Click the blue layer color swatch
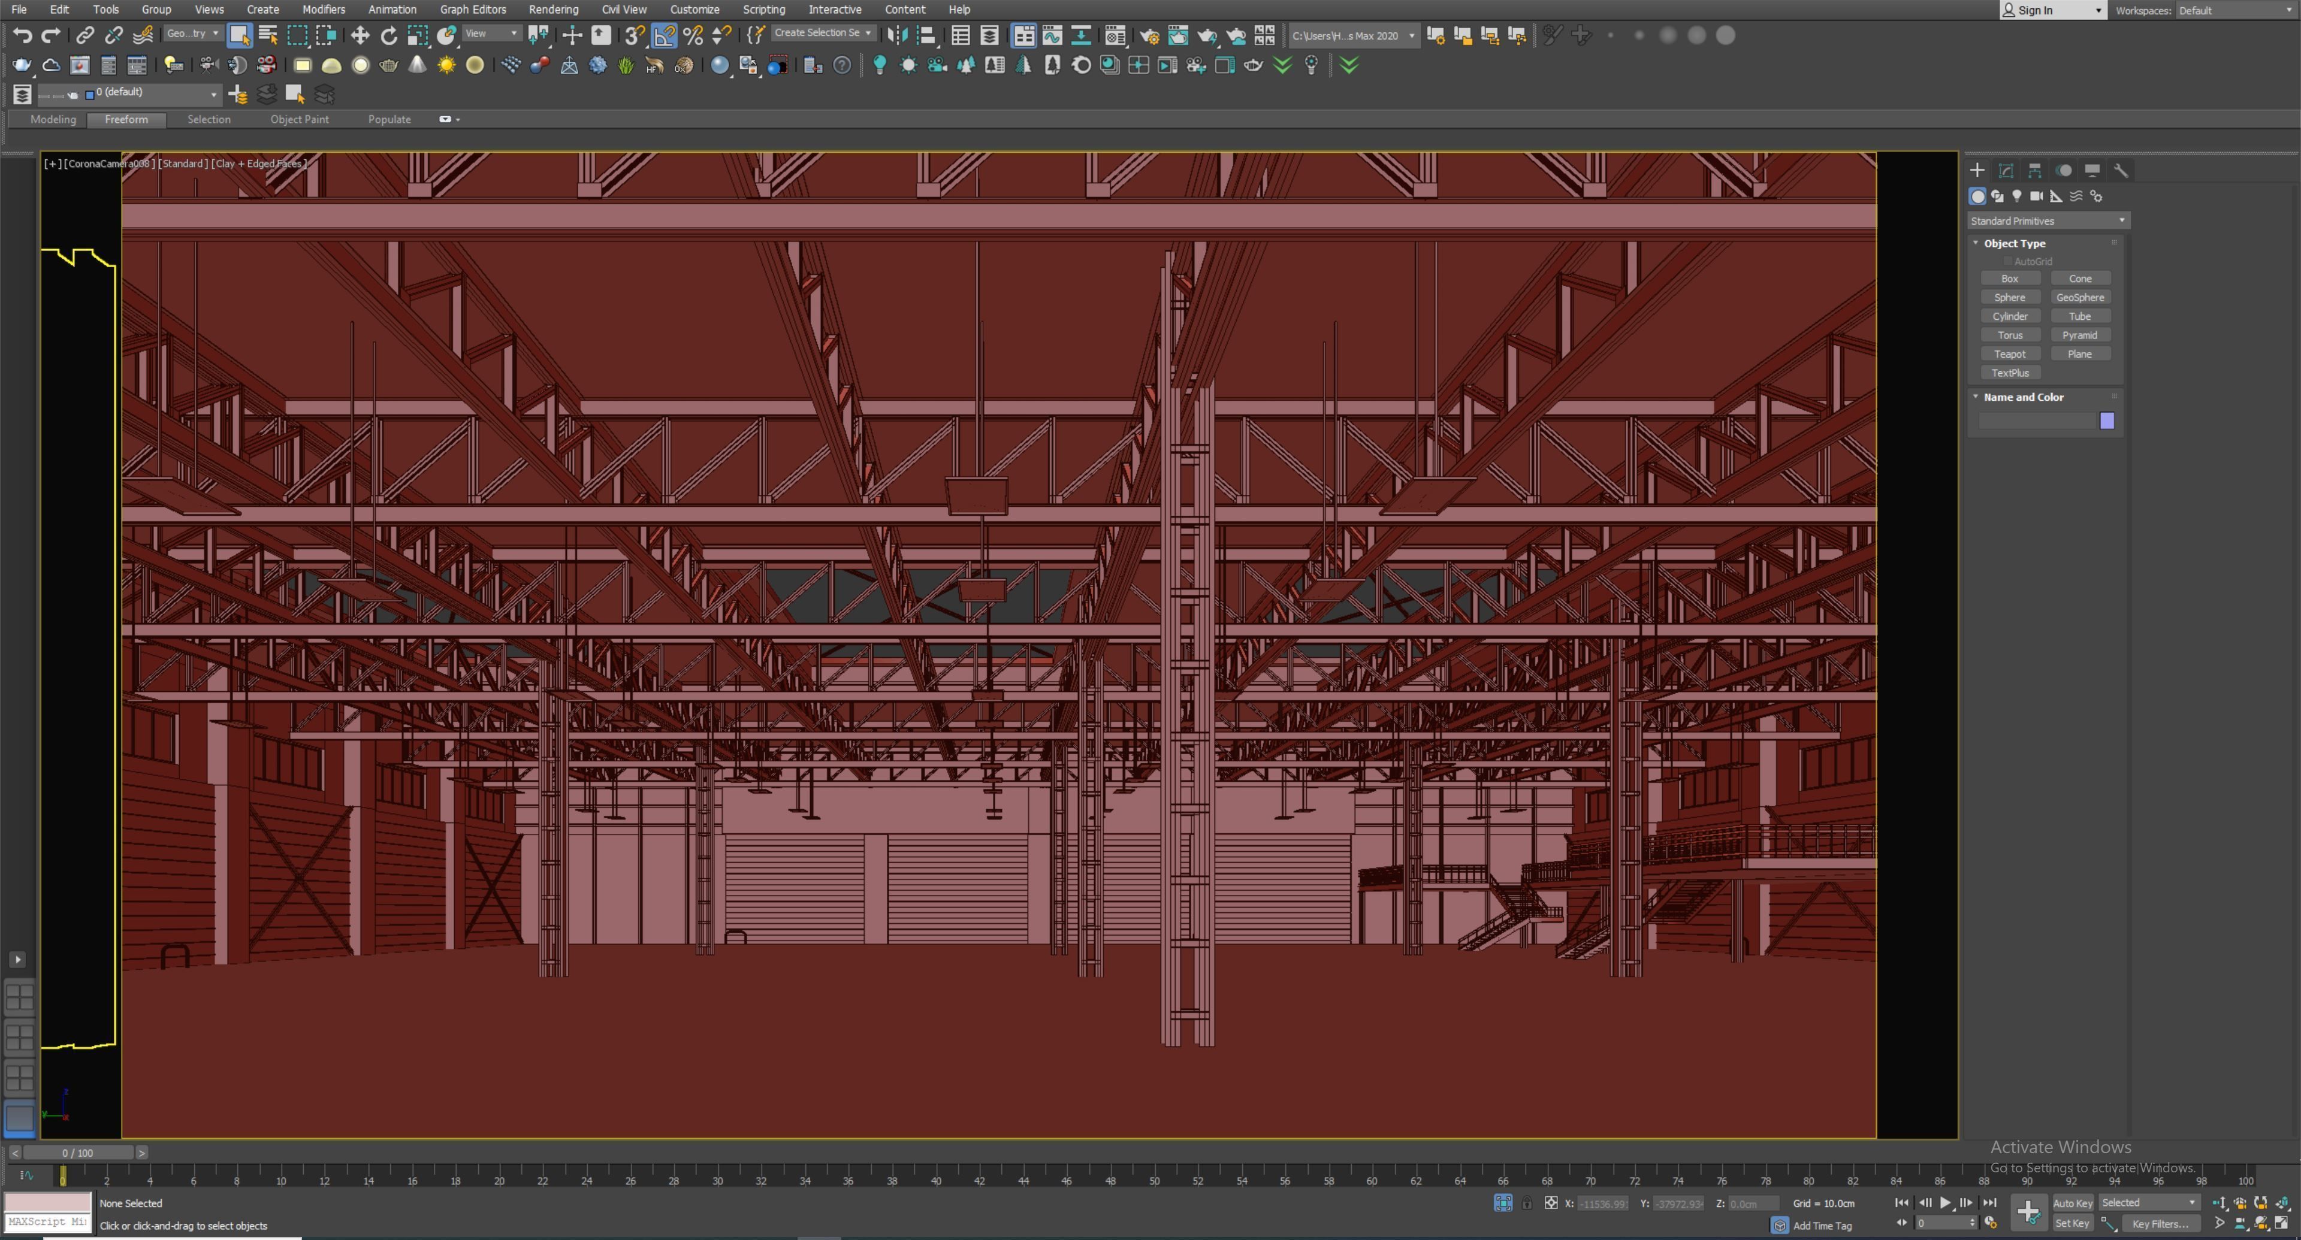Screen dimensions: 2301x1240 click(x=89, y=95)
